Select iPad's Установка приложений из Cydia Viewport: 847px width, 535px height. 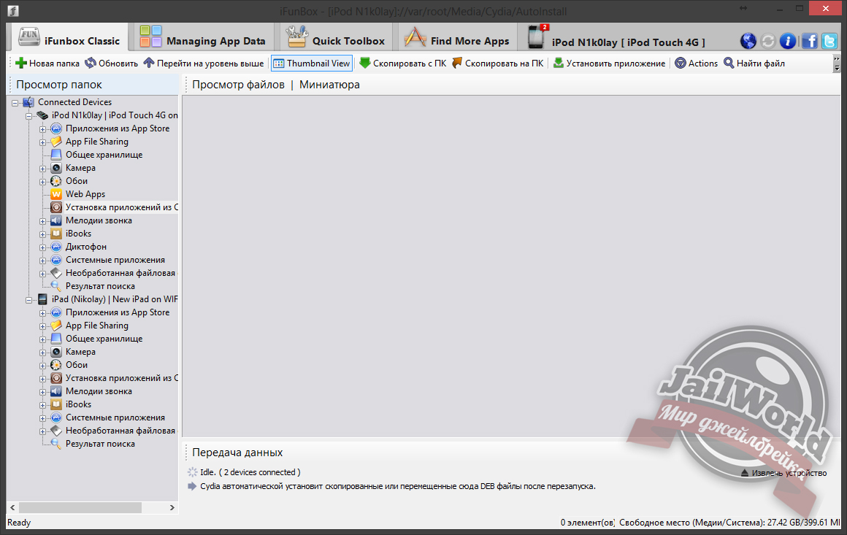pyautogui.click(x=121, y=378)
